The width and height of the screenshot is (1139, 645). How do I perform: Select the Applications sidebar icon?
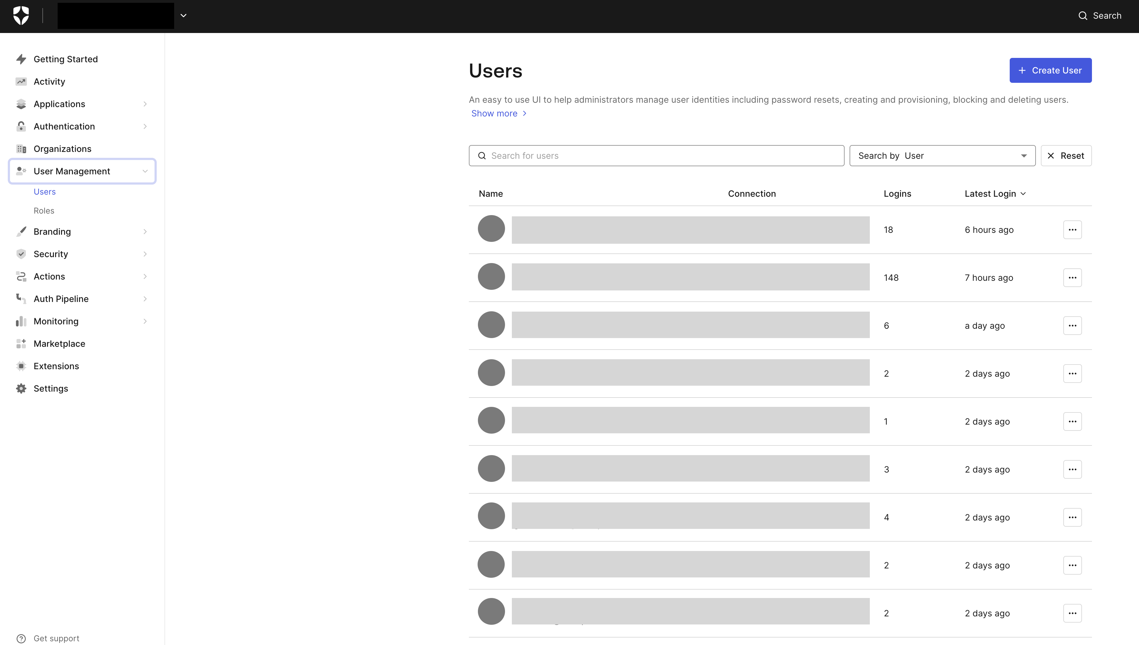tap(21, 104)
